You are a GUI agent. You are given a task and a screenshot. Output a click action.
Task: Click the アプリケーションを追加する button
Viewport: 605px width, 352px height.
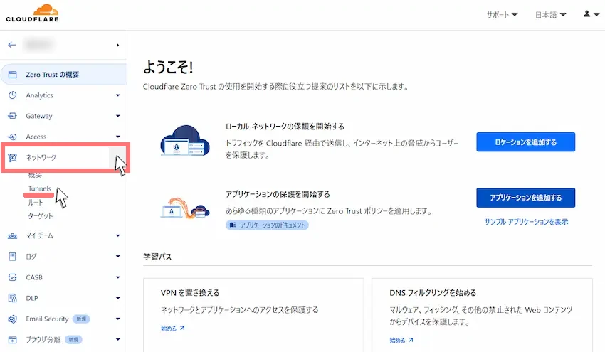tap(525, 198)
